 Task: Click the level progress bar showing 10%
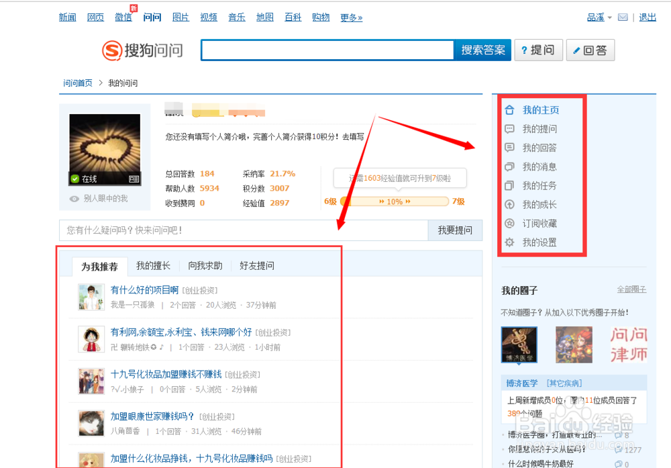click(395, 201)
